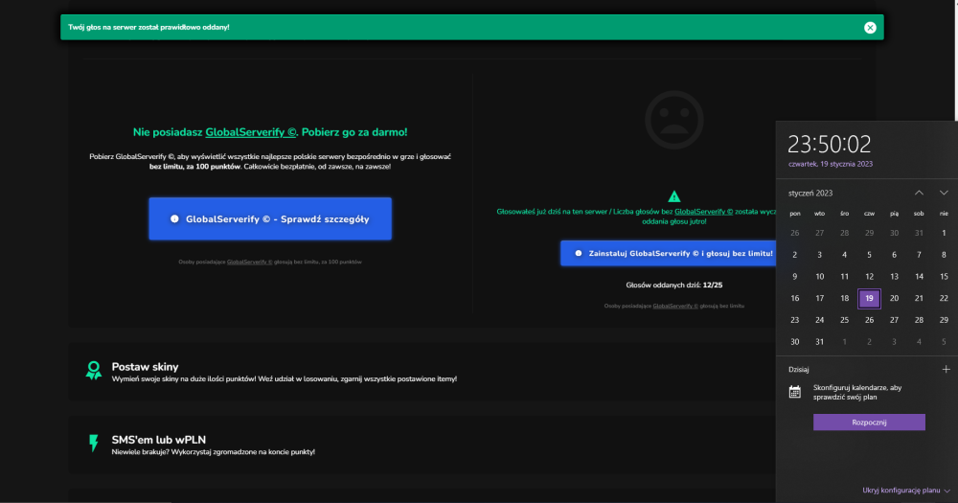958x503 pixels.
Task: Dismiss the green vote success notification
Action: [x=870, y=28]
